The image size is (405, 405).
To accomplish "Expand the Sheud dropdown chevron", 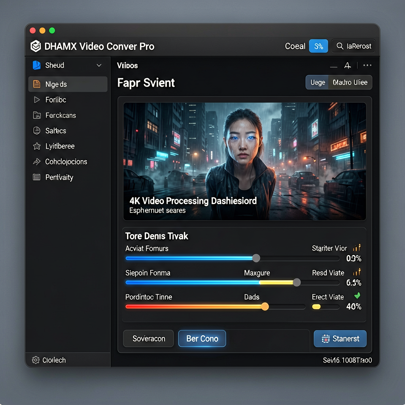I will (x=99, y=65).
